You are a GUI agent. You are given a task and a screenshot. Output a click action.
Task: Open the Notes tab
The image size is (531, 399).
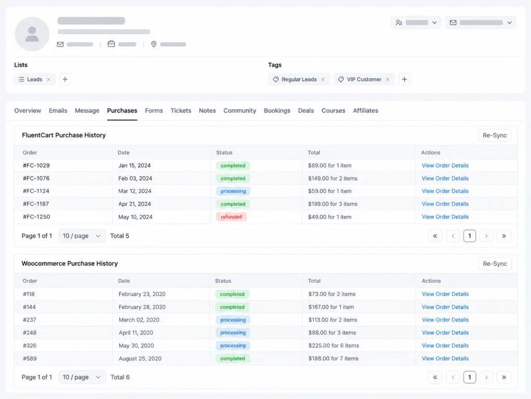(207, 111)
